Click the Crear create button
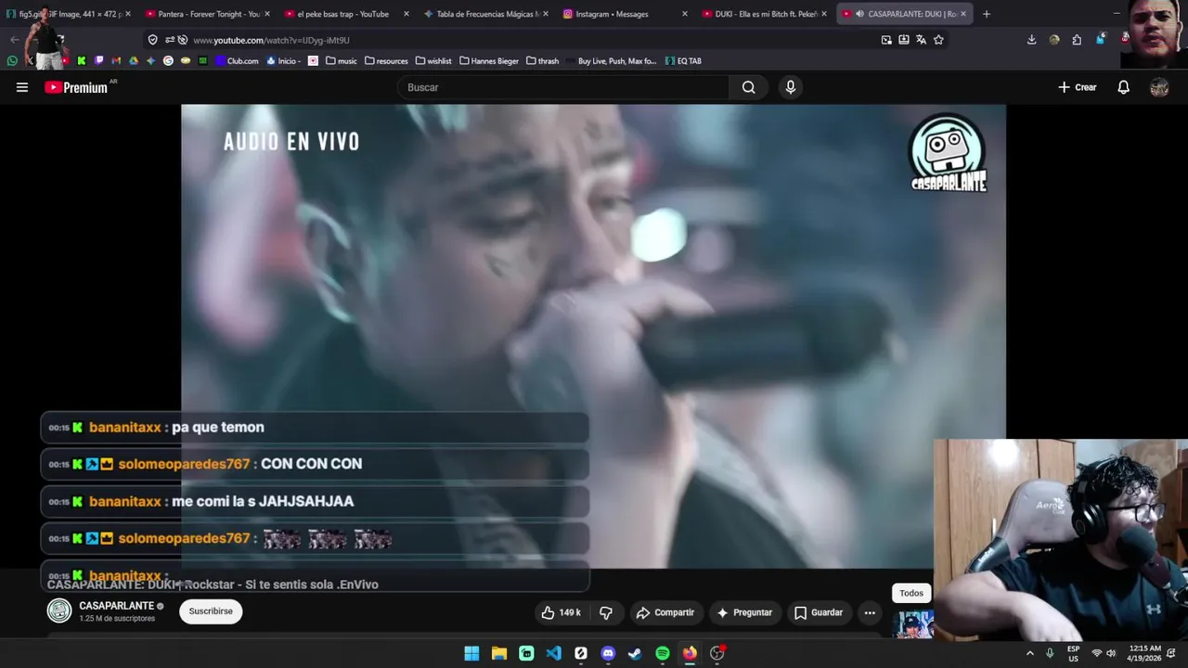 [x=1077, y=87]
